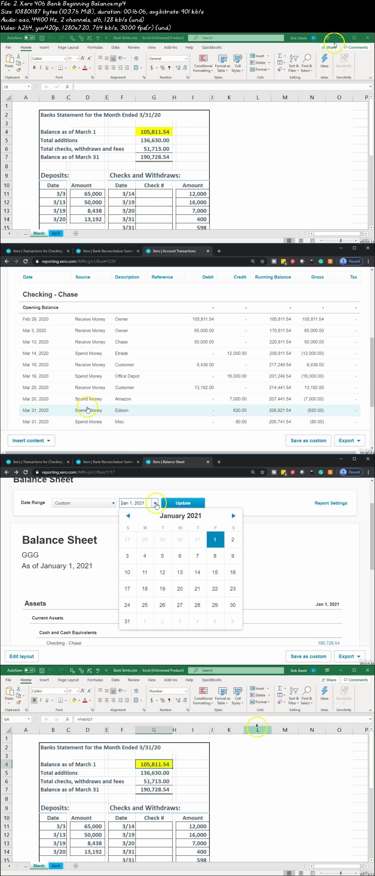Image resolution: width=375 pixels, height=876 pixels.
Task: Click Comments button in Excel window showing G4
Action: 356,679
